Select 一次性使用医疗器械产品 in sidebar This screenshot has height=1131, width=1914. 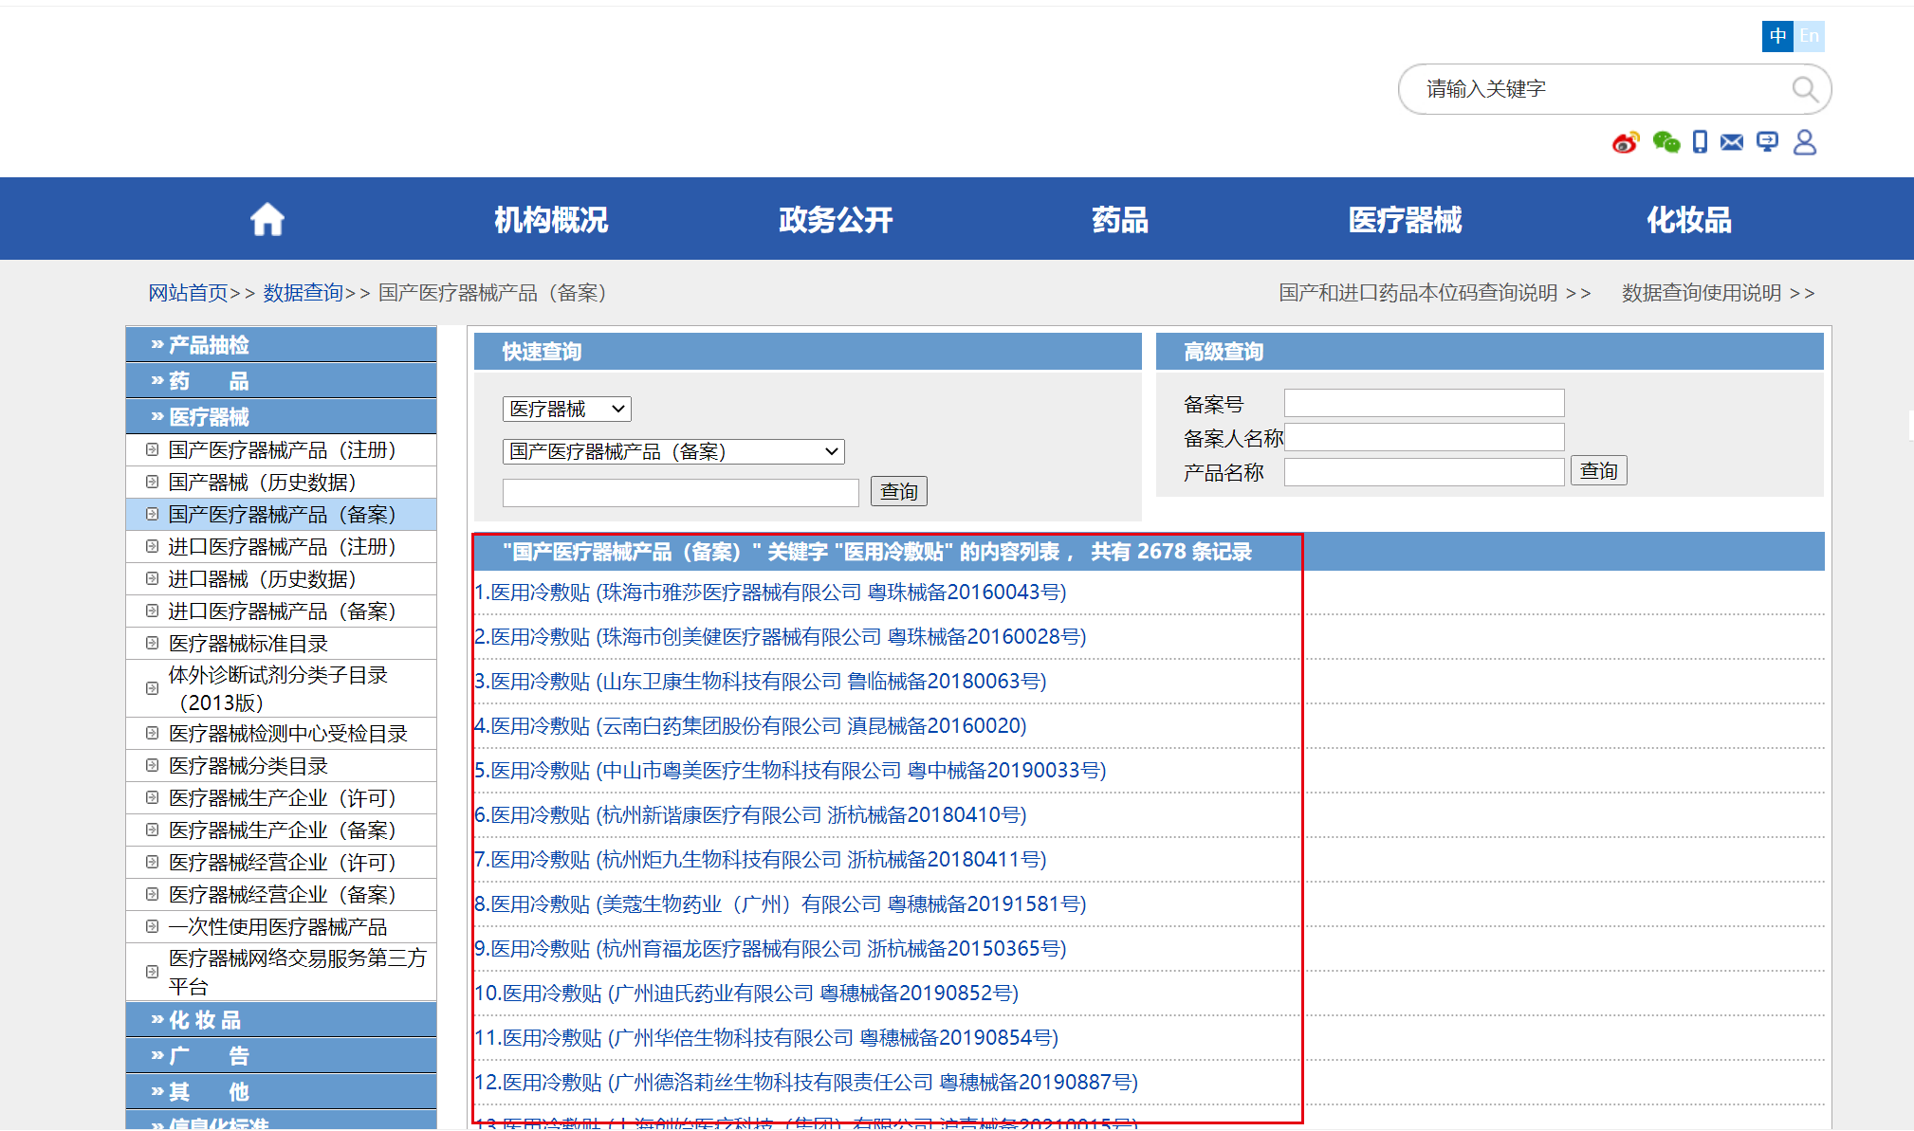coord(278,927)
